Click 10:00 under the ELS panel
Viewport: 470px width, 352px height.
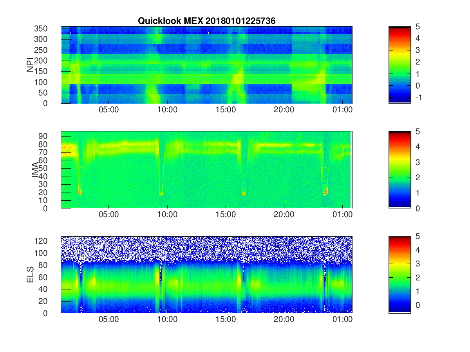coord(167,320)
